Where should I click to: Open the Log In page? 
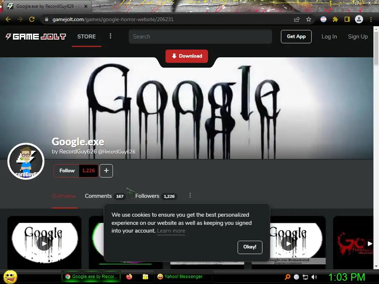pos(329,37)
